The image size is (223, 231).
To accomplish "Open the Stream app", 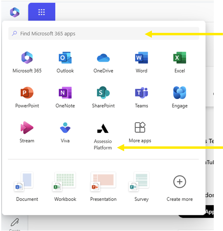I will [27, 132].
